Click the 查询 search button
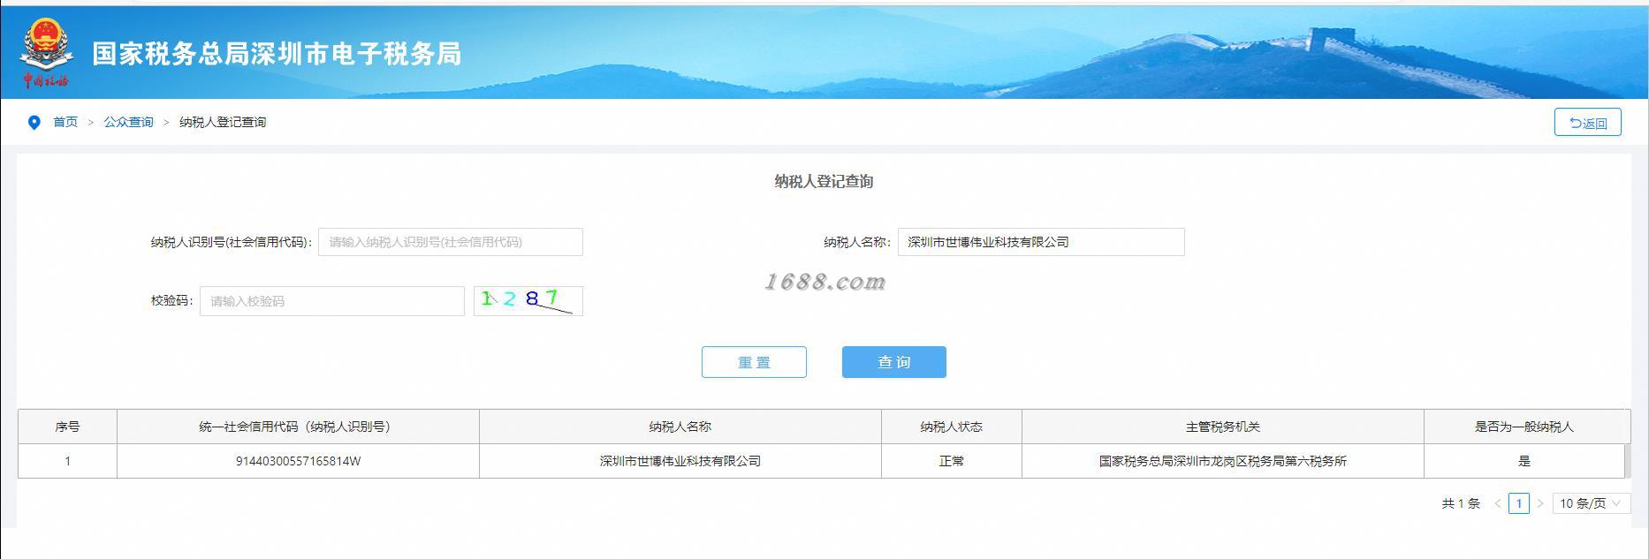 click(x=894, y=362)
